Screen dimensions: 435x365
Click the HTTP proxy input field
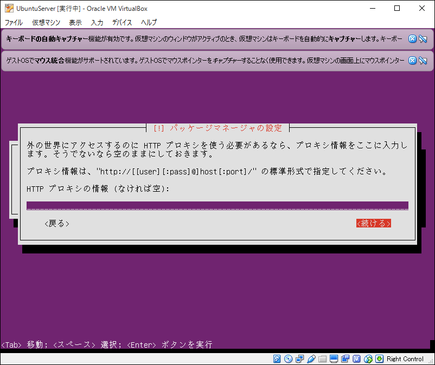[x=217, y=205]
